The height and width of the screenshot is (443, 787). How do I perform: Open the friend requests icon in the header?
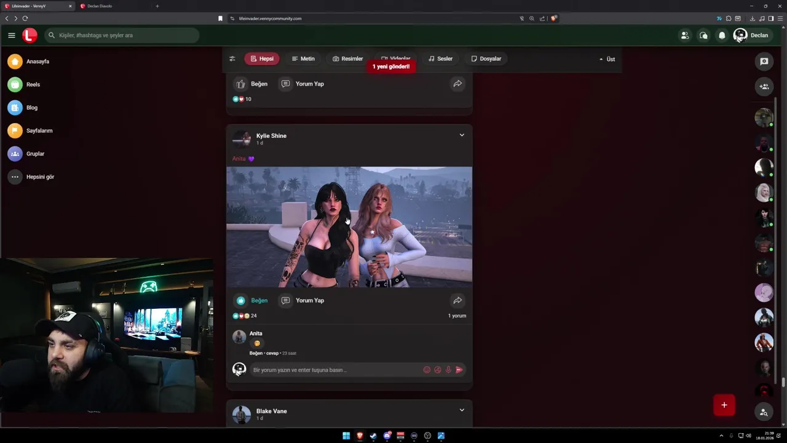click(x=685, y=35)
